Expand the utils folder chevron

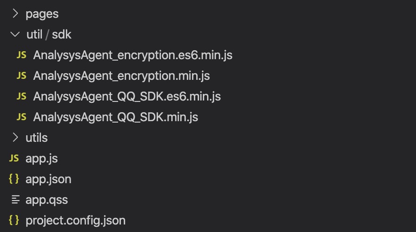point(16,138)
